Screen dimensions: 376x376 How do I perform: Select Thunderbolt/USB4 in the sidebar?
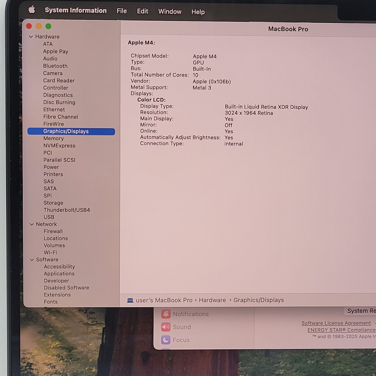point(67,210)
